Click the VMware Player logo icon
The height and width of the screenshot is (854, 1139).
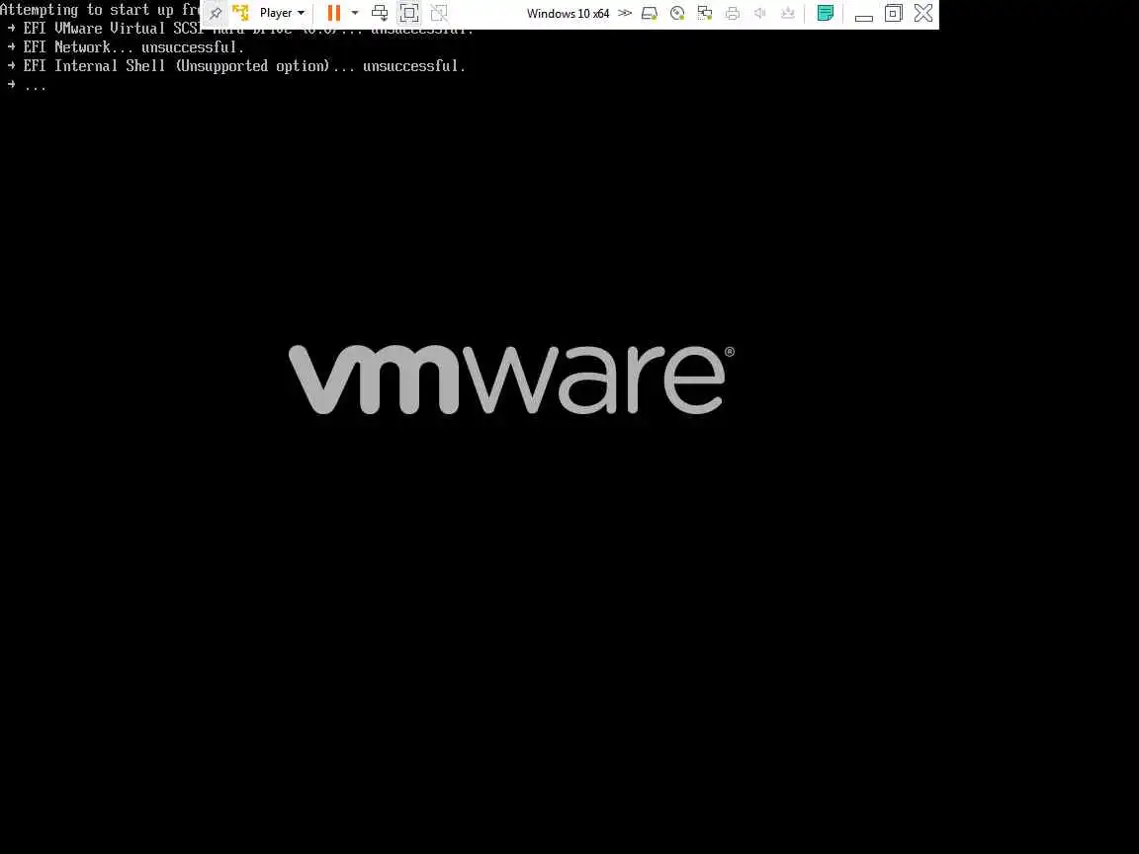[x=240, y=13]
